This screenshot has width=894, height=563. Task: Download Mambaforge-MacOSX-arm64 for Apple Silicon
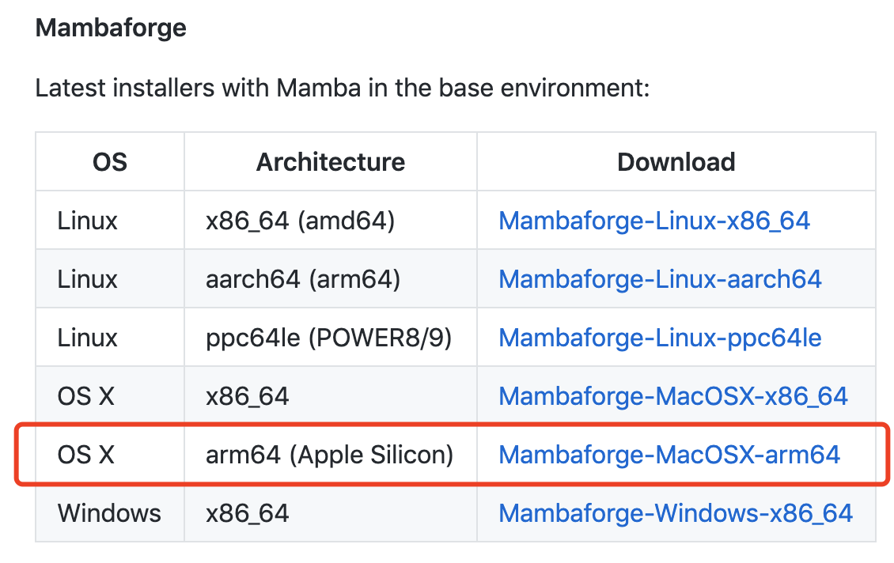[669, 455]
